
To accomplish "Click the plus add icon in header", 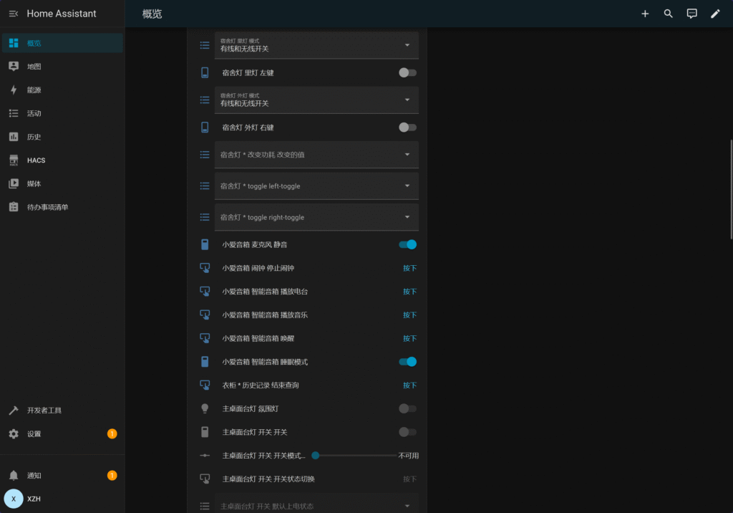I will [x=645, y=14].
